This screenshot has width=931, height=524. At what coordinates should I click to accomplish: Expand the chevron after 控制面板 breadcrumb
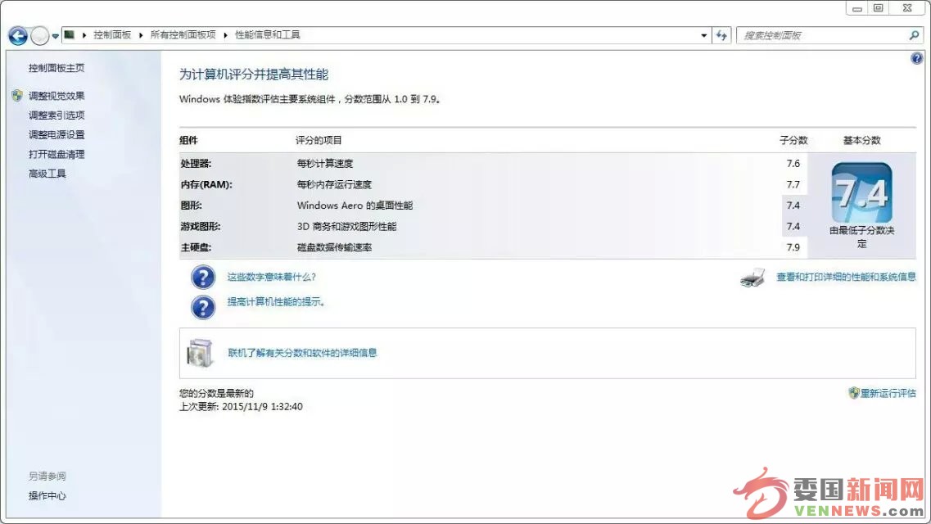point(141,35)
